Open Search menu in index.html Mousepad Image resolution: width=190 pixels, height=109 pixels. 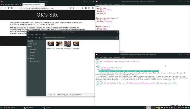click(105, 57)
